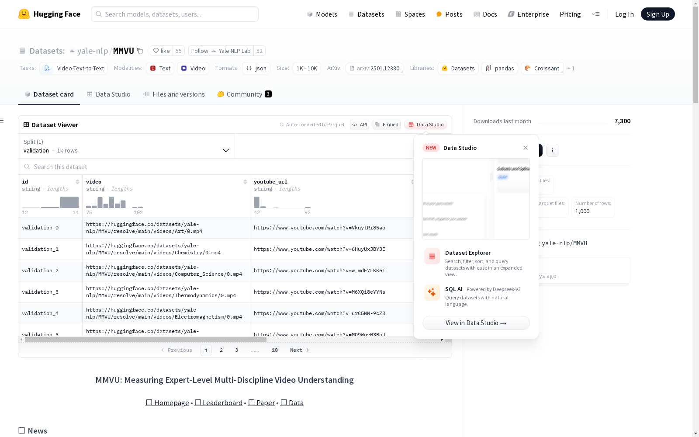Viewport: 699px width, 437px height.
Task: Open the Homepage link
Action: click(x=167, y=402)
